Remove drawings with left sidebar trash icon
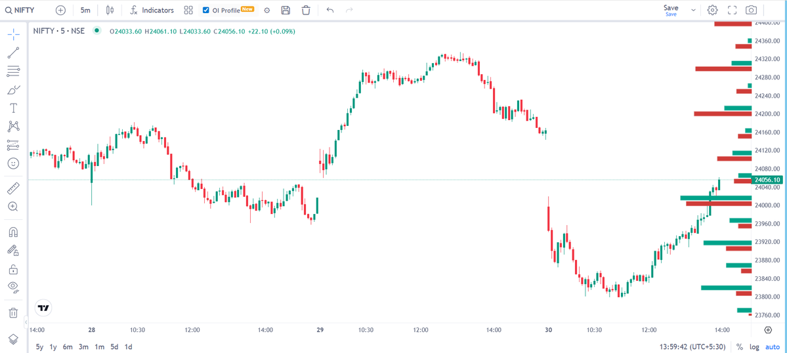 13,313
